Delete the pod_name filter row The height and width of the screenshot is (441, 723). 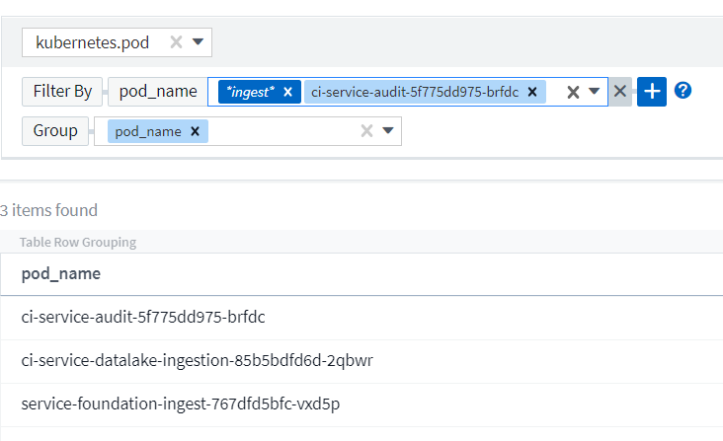pyautogui.click(x=619, y=92)
